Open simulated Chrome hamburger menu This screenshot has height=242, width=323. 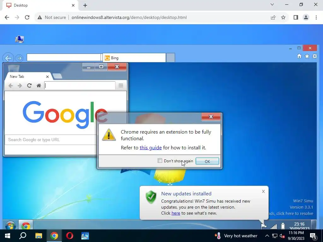click(x=121, y=85)
